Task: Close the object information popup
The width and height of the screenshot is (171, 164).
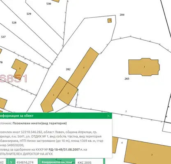Action: 108,116
